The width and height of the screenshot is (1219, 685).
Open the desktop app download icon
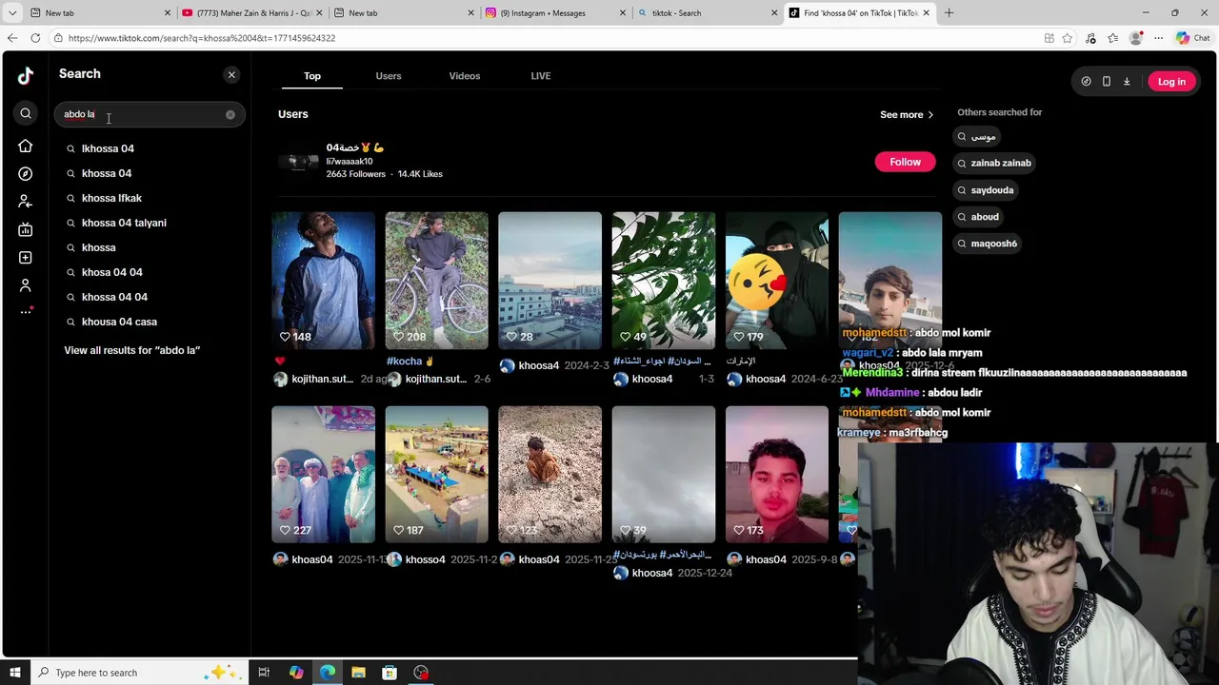point(1127,82)
